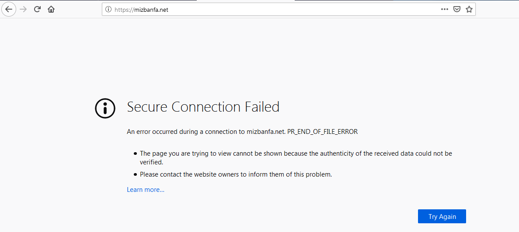Open the browser home page
The width and height of the screenshot is (519, 232).
(51, 9)
